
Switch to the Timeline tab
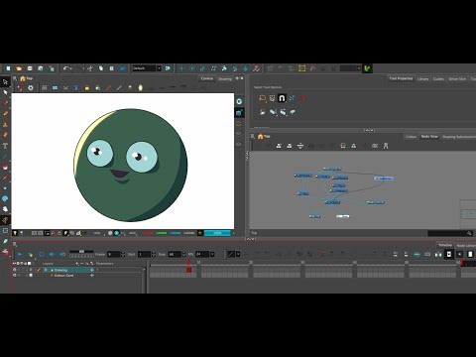click(445, 245)
